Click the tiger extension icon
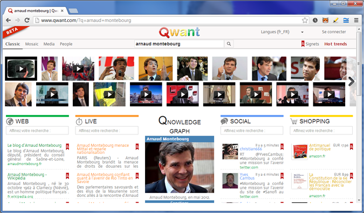Viewport: 364px width, 213px height. coord(325,20)
